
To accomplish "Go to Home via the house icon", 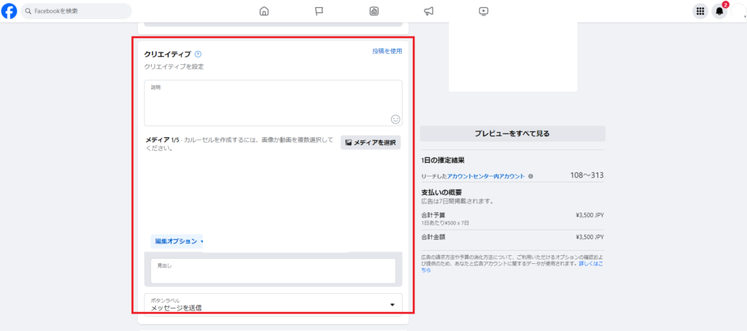I will click(264, 11).
